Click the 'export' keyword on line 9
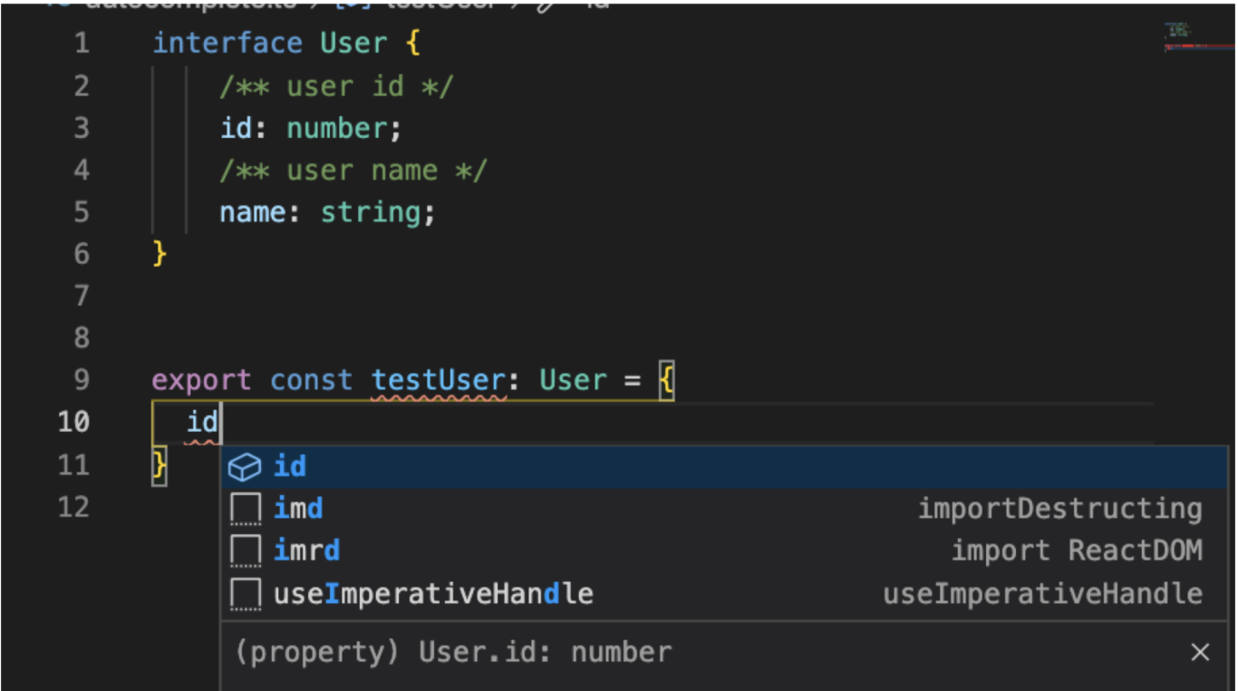Image resolution: width=1238 pixels, height=691 pixels. pyautogui.click(x=201, y=379)
